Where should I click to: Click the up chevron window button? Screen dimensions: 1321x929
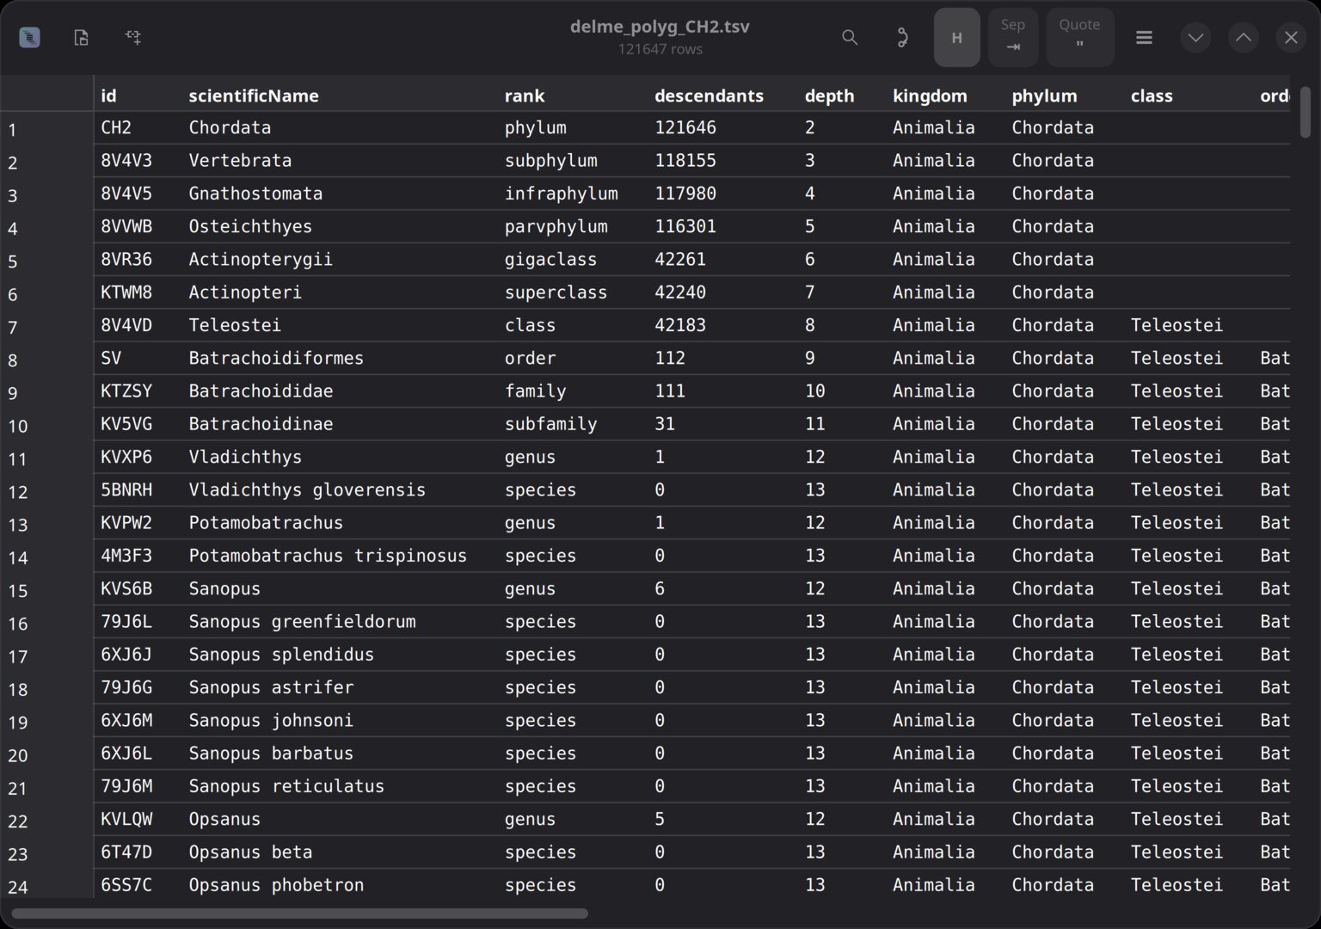click(1244, 37)
